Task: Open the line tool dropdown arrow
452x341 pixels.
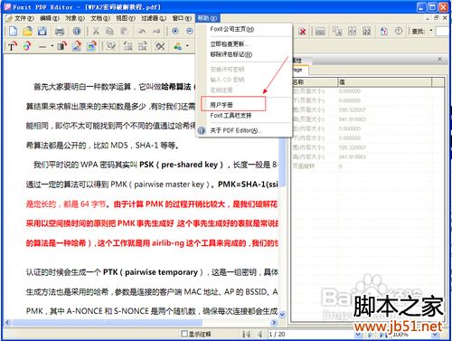Action: [52, 46]
